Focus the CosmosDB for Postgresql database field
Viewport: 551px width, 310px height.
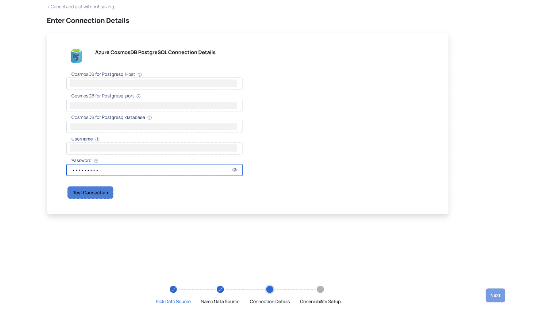(154, 127)
